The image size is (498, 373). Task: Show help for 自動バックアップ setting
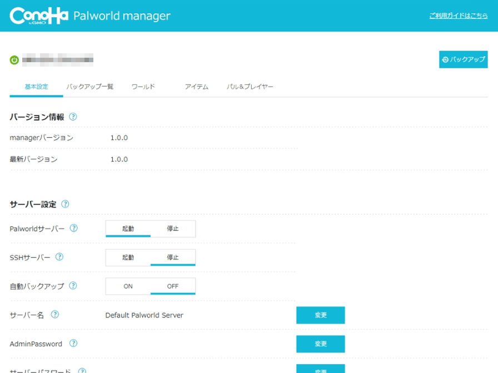point(73,286)
